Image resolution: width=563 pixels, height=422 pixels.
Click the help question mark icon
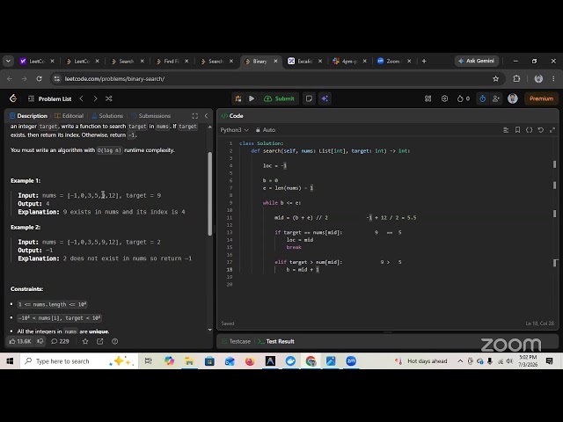(x=115, y=341)
